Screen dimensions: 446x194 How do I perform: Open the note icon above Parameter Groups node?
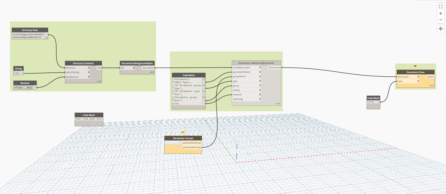coord(183,132)
